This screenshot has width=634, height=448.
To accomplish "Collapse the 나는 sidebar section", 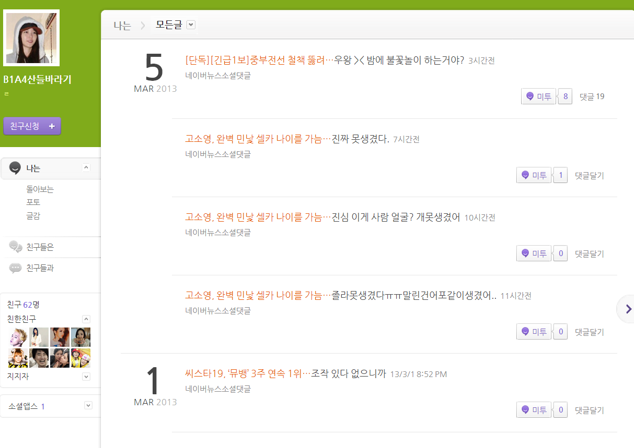I will tap(86, 167).
